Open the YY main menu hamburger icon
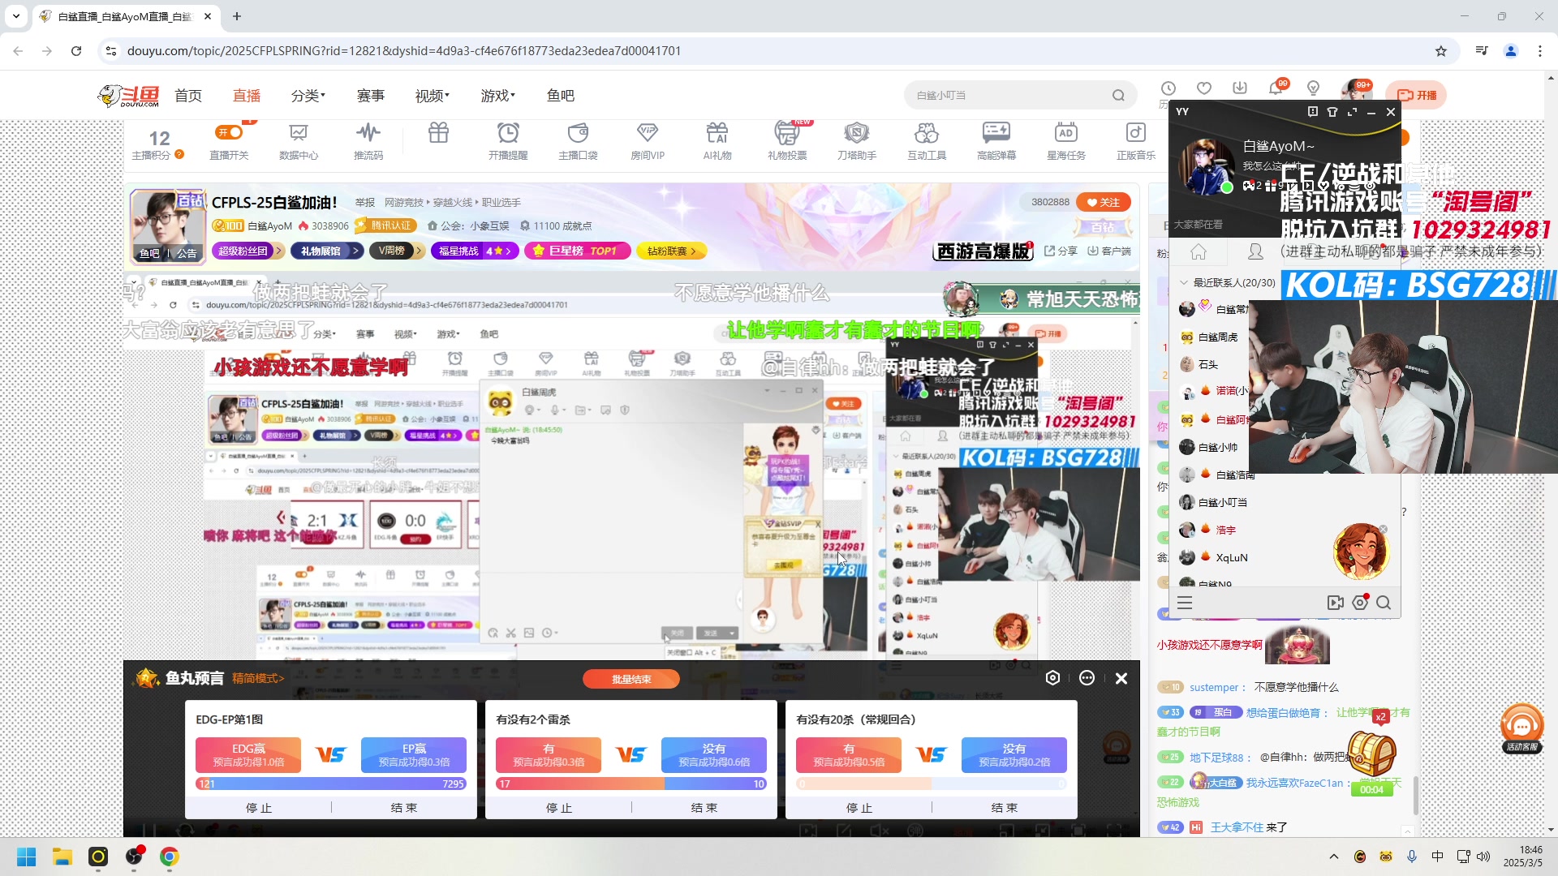The width and height of the screenshot is (1558, 876). (1185, 603)
